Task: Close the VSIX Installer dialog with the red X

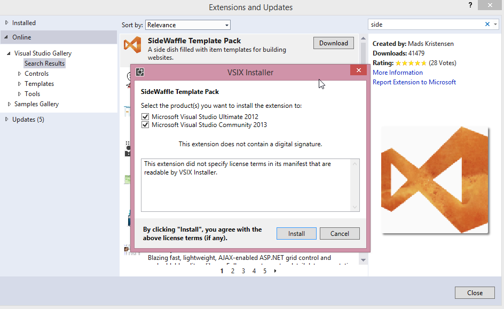Action: click(x=358, y=70)
